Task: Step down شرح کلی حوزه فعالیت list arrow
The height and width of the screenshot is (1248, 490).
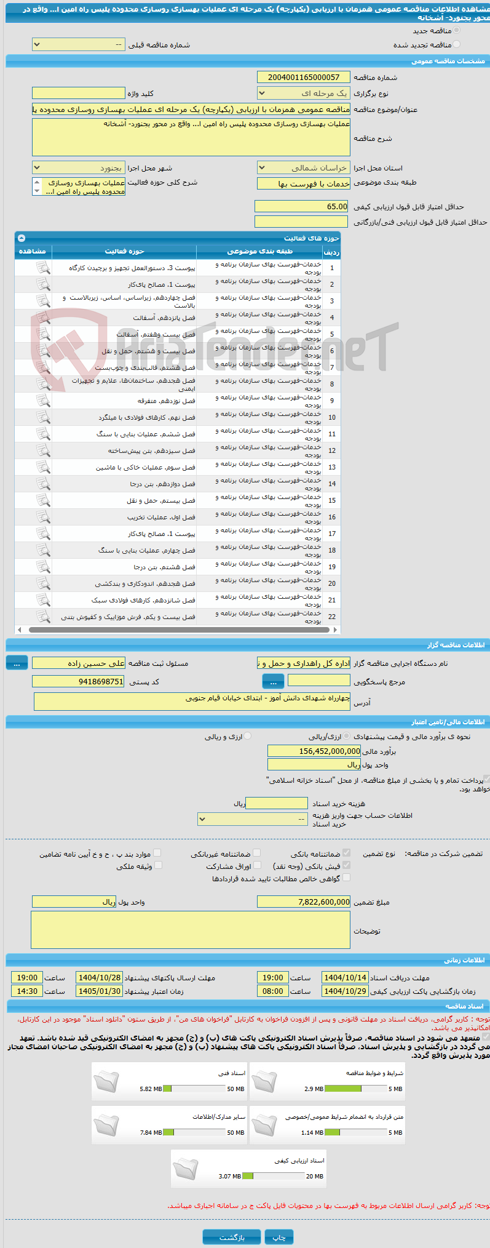Action: (x=37, y=191)
